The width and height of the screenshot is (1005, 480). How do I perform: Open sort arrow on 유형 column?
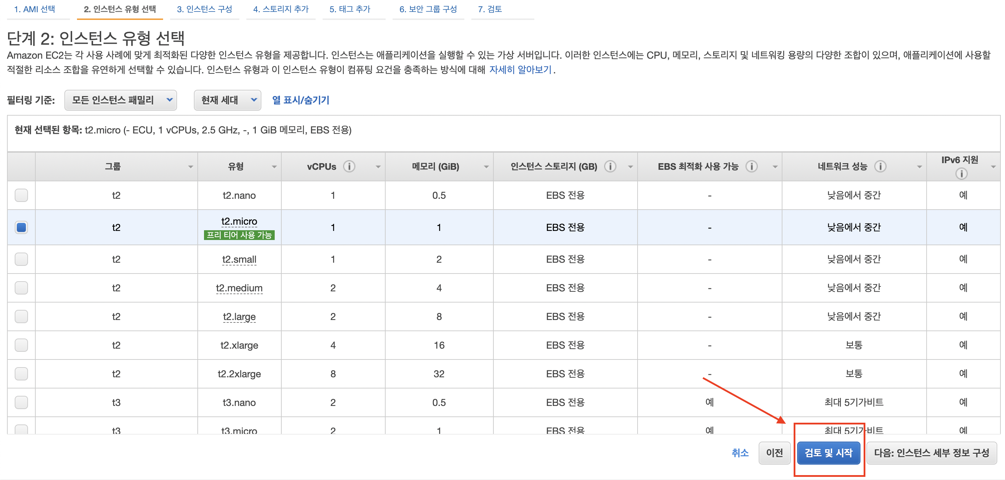click(x=274, y=167)
